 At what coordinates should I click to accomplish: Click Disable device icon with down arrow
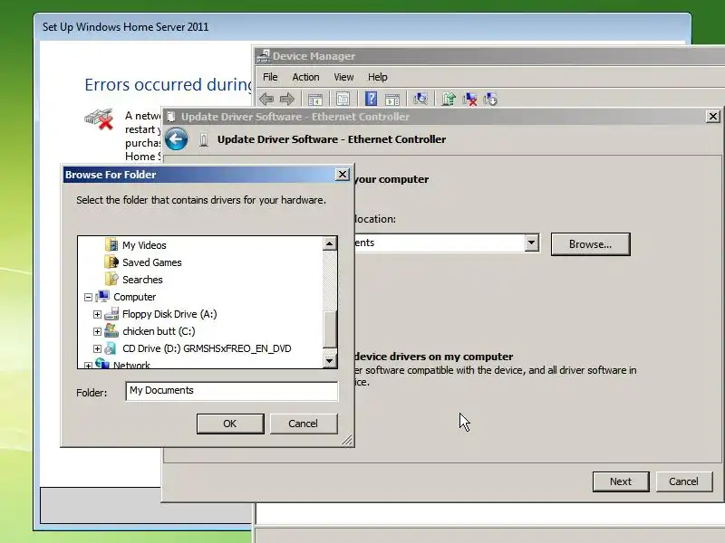(x=490, y=99)
